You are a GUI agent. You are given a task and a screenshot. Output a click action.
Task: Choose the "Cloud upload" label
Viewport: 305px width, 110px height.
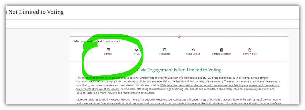coord(193,54)
